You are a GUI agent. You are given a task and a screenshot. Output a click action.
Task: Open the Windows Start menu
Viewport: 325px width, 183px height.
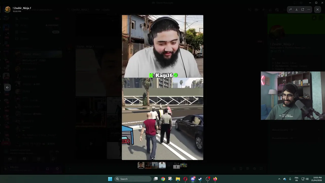tap(110, 179)
